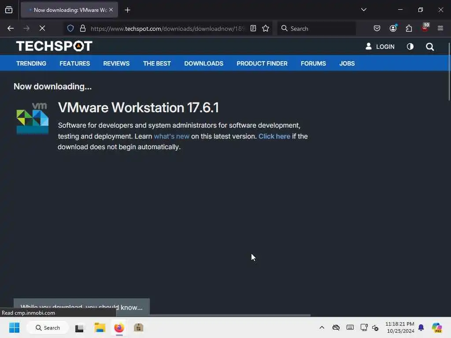This screenshot has height=338, width=451.
Task: Open Copilot preview icon on taskbar
Action: pyautogui.click(x=436, y=327)
